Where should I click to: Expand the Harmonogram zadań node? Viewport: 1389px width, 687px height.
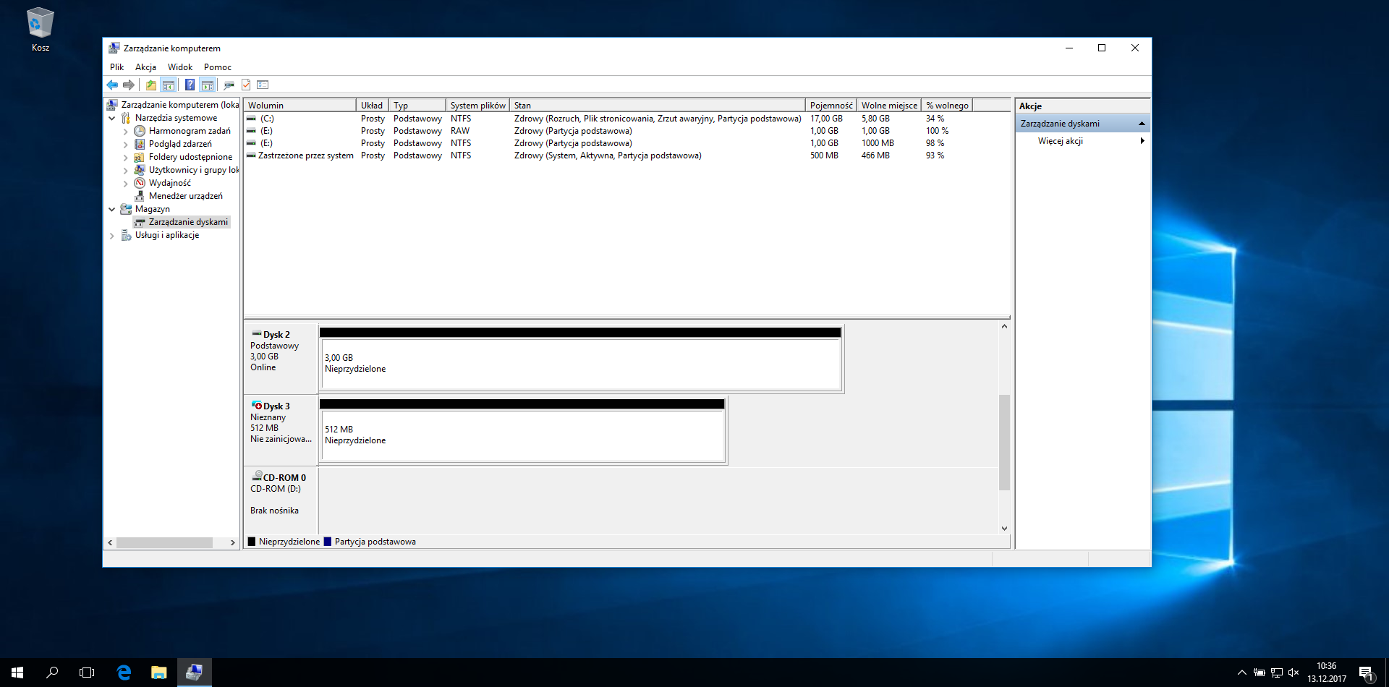[x=126, y=132]
